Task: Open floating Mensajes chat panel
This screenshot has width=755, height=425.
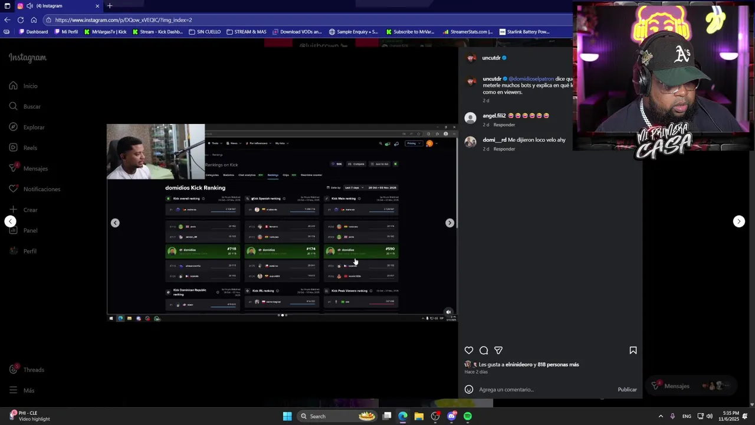Action: (690, 386)
